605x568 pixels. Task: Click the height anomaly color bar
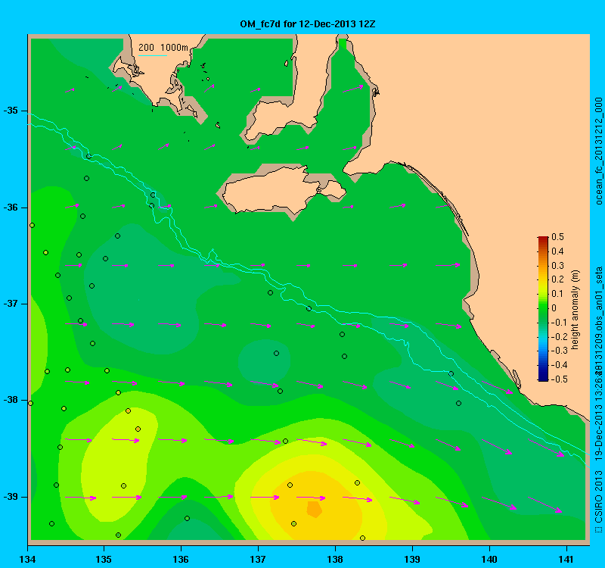tap(543, 308)
